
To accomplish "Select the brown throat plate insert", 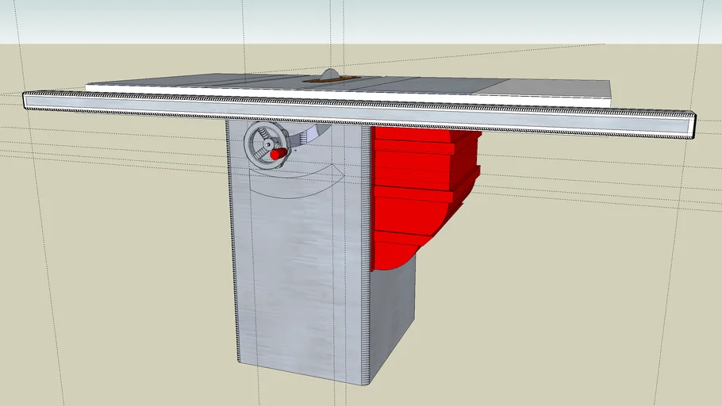I will point(332,79).
